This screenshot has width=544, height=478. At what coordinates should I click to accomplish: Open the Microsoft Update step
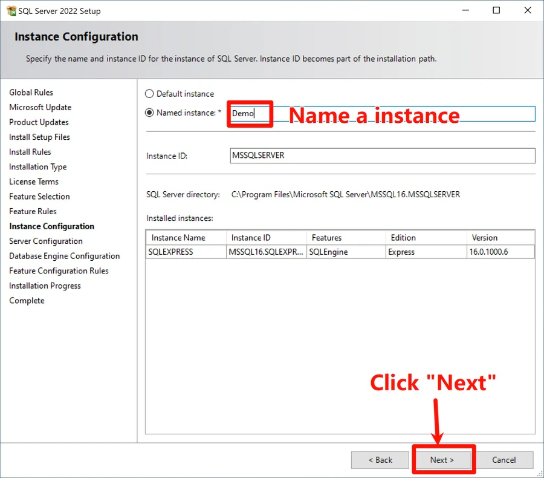[40, 107]
